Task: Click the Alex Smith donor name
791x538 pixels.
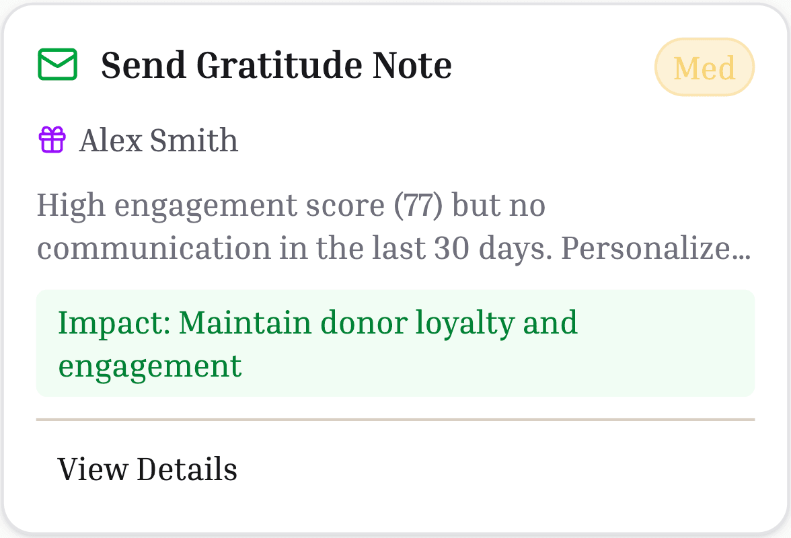Action: 159,141
